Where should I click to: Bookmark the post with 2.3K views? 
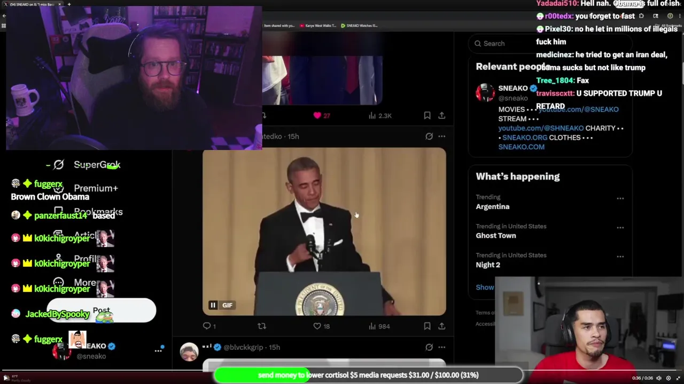(427, 115)
